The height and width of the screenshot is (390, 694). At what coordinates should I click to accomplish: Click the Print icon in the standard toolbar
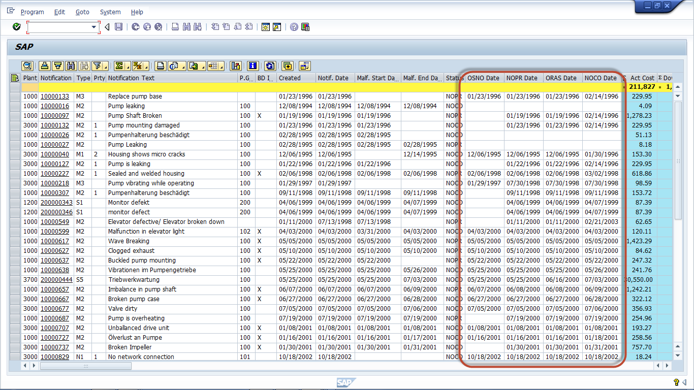[x=175, y=27]
